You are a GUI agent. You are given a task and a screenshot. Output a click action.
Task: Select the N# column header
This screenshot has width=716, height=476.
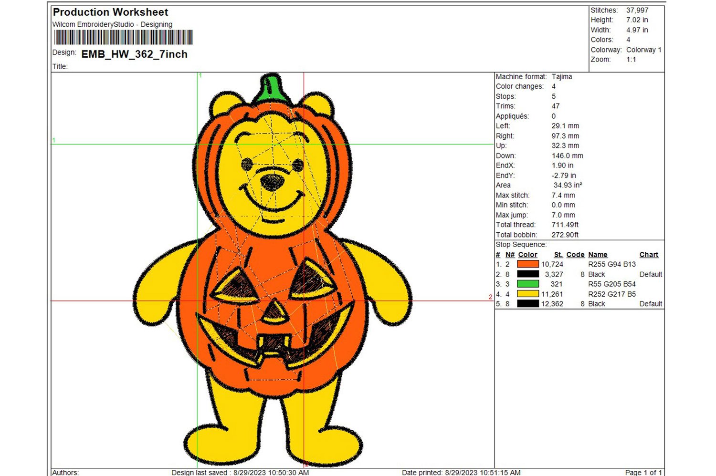click(x=510, y=255)
